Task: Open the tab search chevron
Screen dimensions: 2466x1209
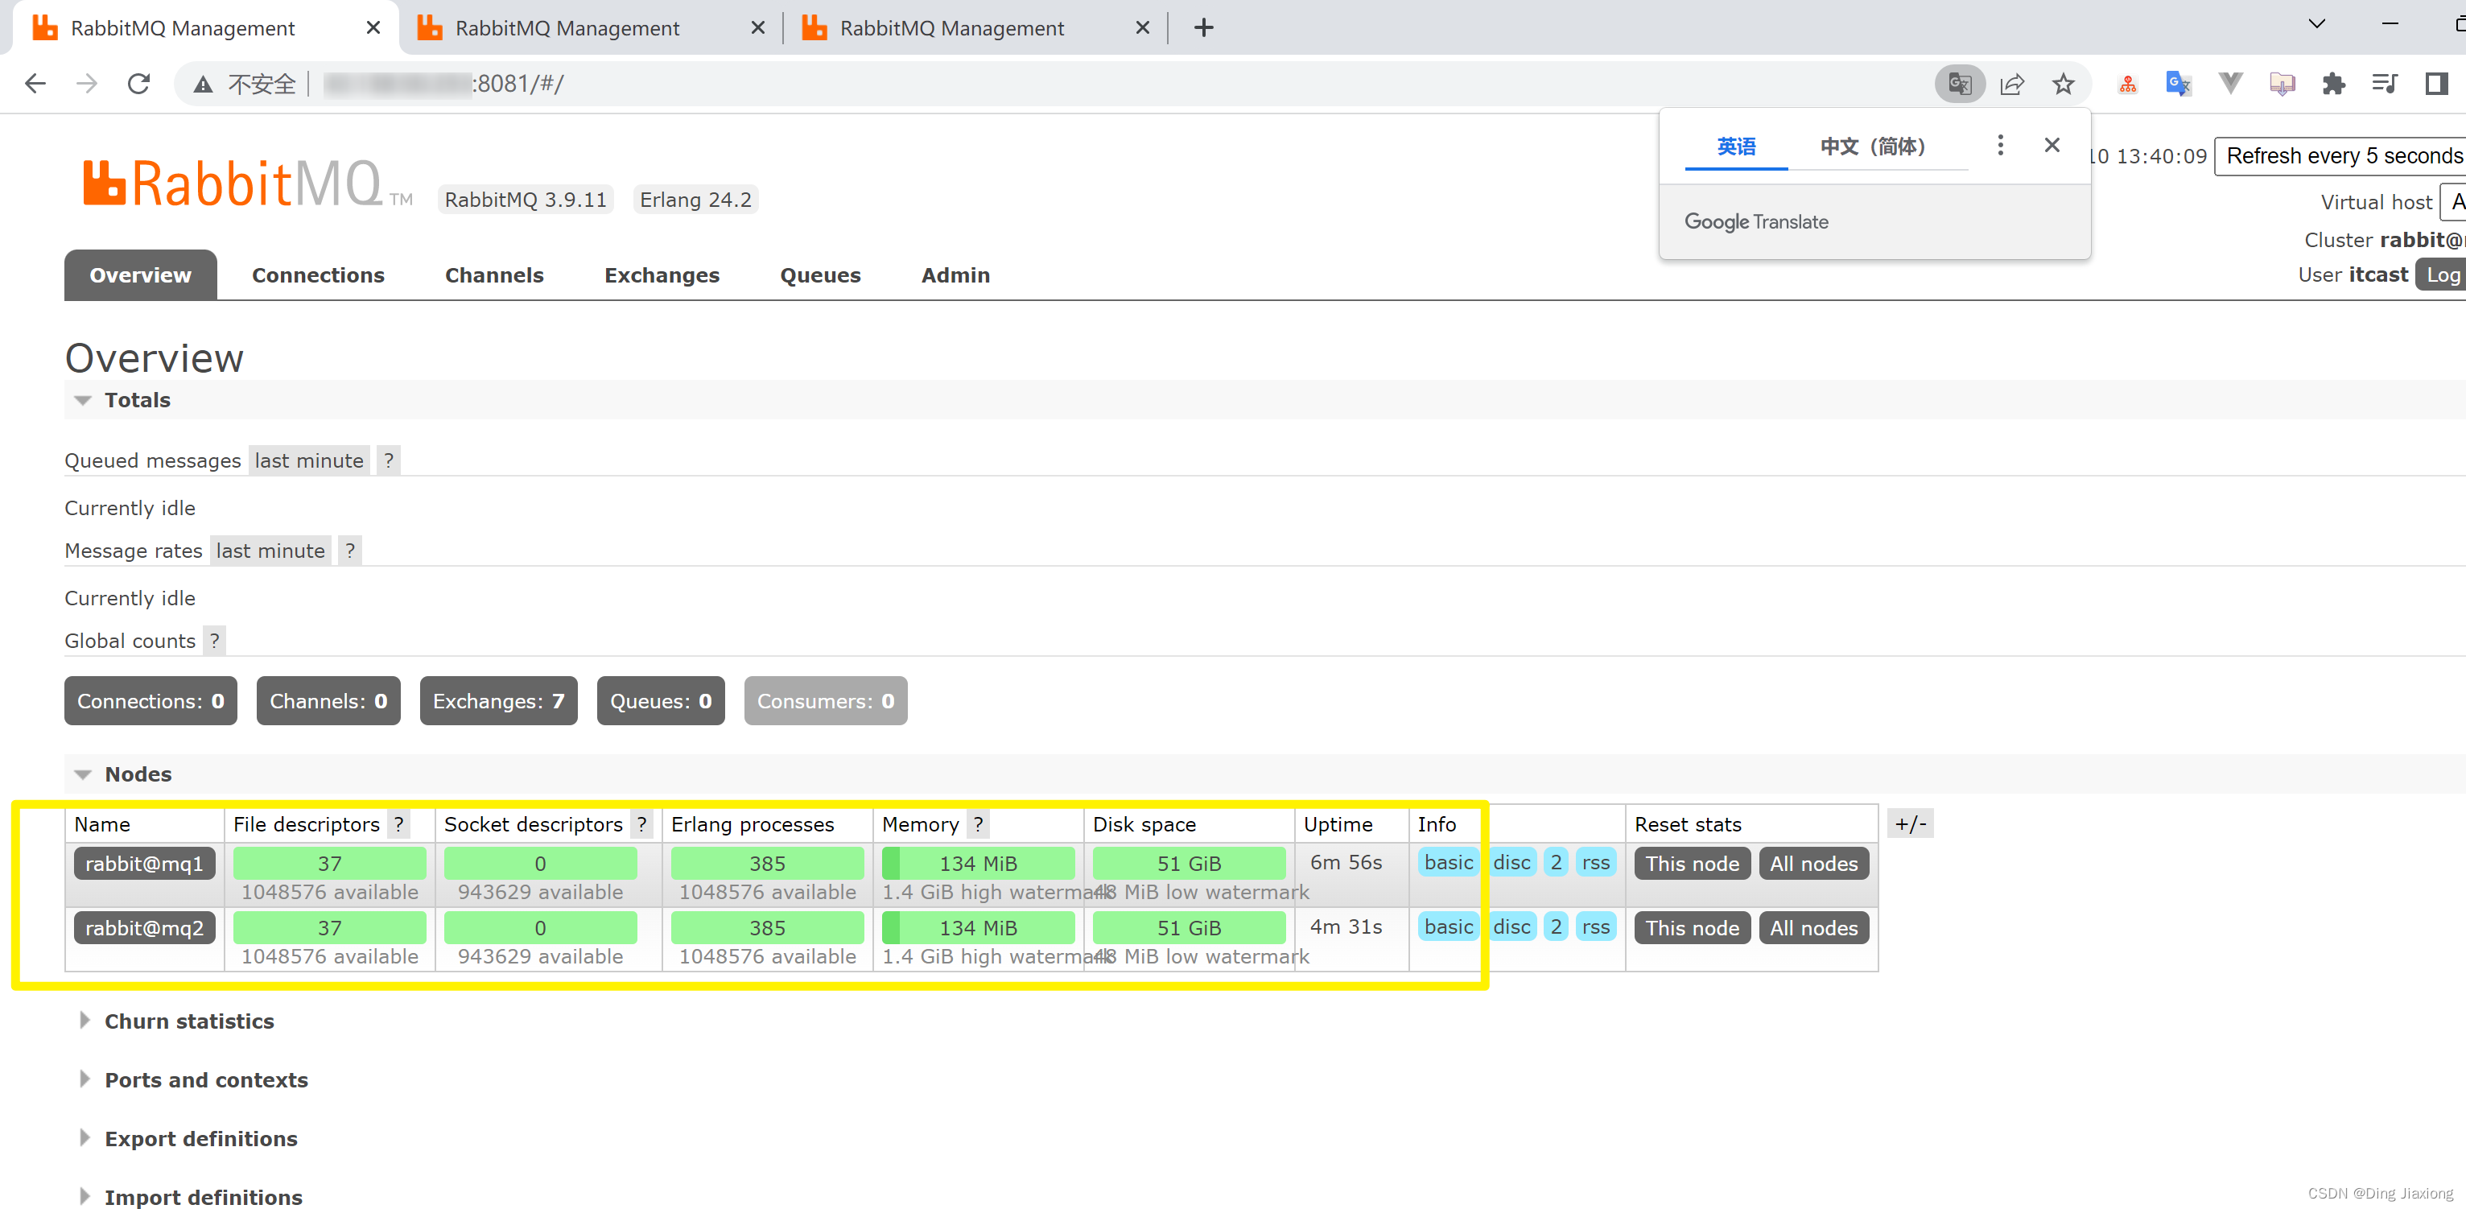Action: [2315, 24]
